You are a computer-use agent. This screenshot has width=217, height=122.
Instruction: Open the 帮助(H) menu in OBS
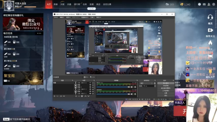[x=99, y=17]
